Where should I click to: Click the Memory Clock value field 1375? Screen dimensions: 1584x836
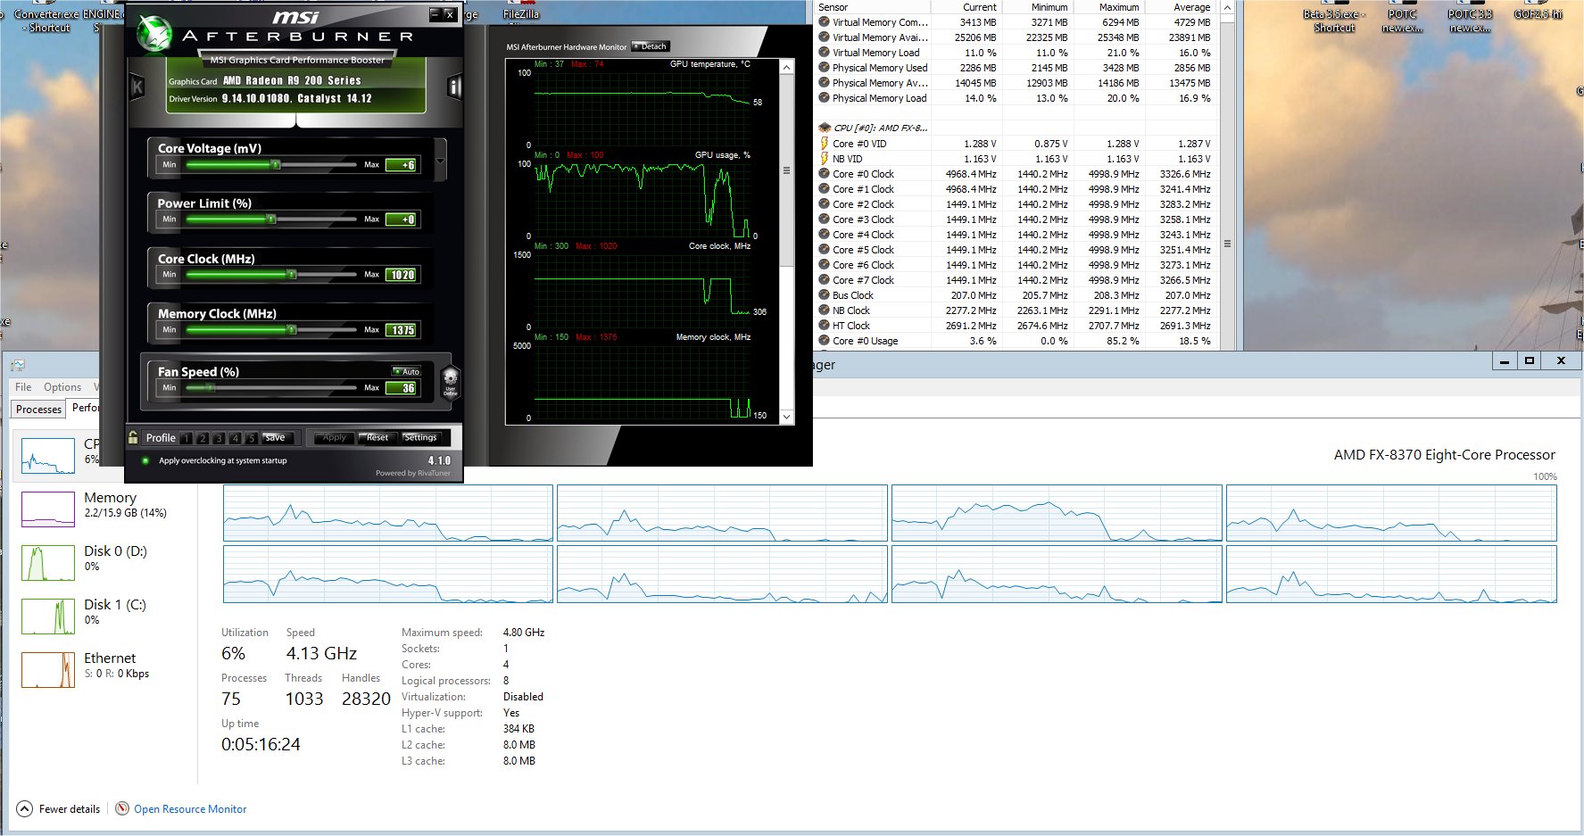pyautogui.click(x=402, y=330)
